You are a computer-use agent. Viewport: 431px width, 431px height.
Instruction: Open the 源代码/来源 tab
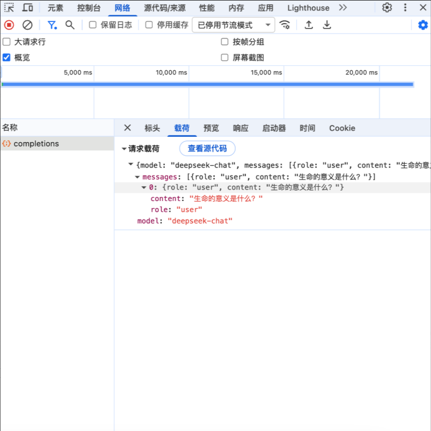pos(165,8)
